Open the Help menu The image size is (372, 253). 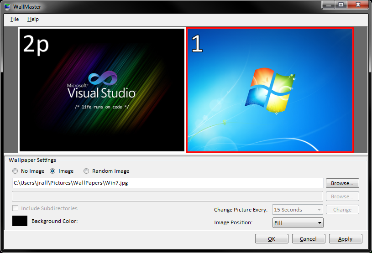click(33, 19)
